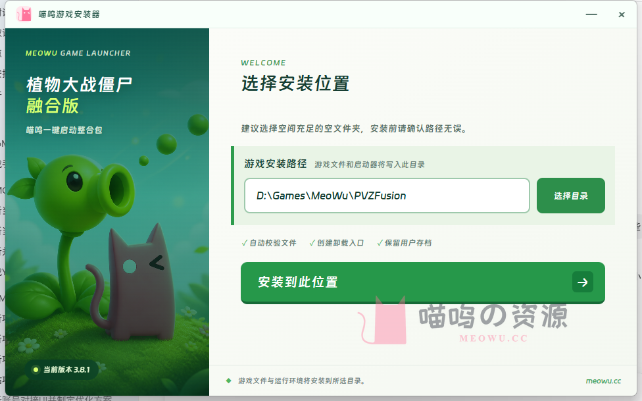This screenshot has height=401, width=642.
Task: Click the 建议选择空间充足的空文件夹 description line
Action: pyautogui.click(x=355, y=129)
